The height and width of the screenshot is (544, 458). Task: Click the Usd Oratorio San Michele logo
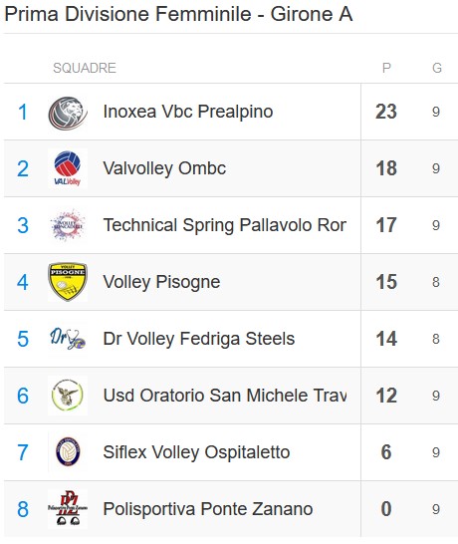click(x=68, y=396)
